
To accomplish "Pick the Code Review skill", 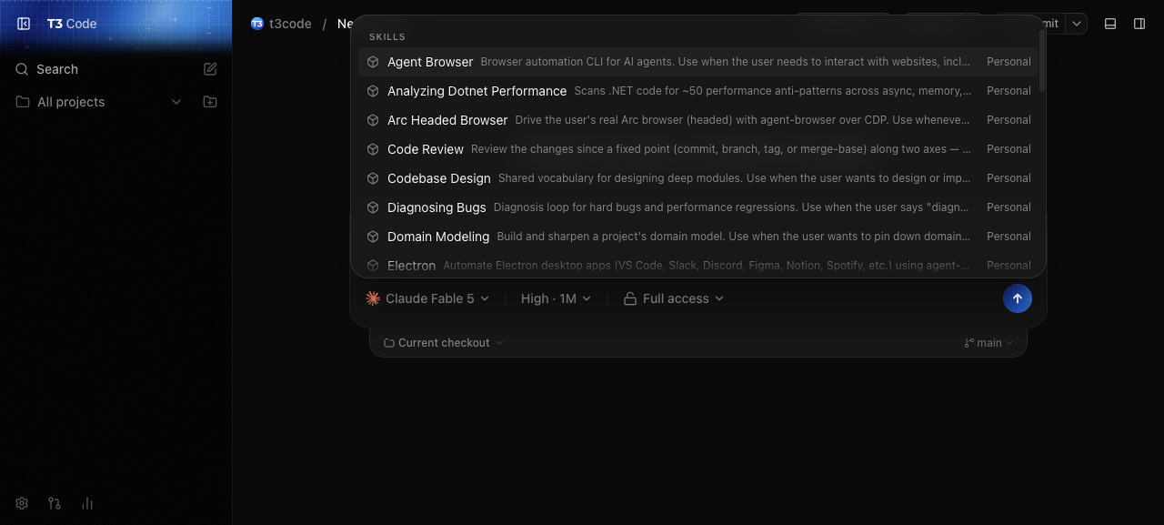I will [x=697, y=149].
